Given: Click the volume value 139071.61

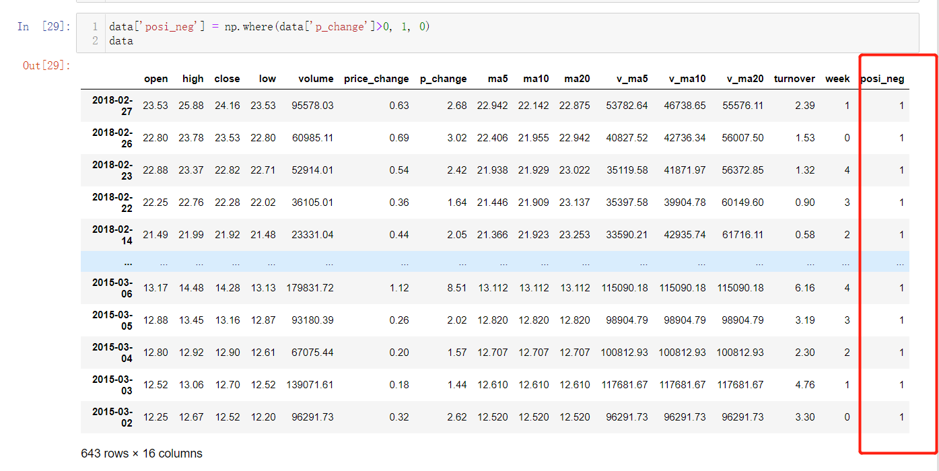Looking at the screenshot, I should coord(310,384).
